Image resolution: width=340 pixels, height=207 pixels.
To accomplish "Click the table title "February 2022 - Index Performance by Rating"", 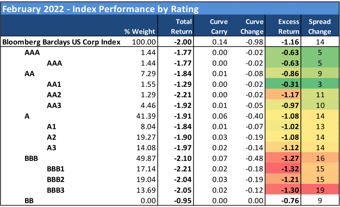I will tap(100, 9).
